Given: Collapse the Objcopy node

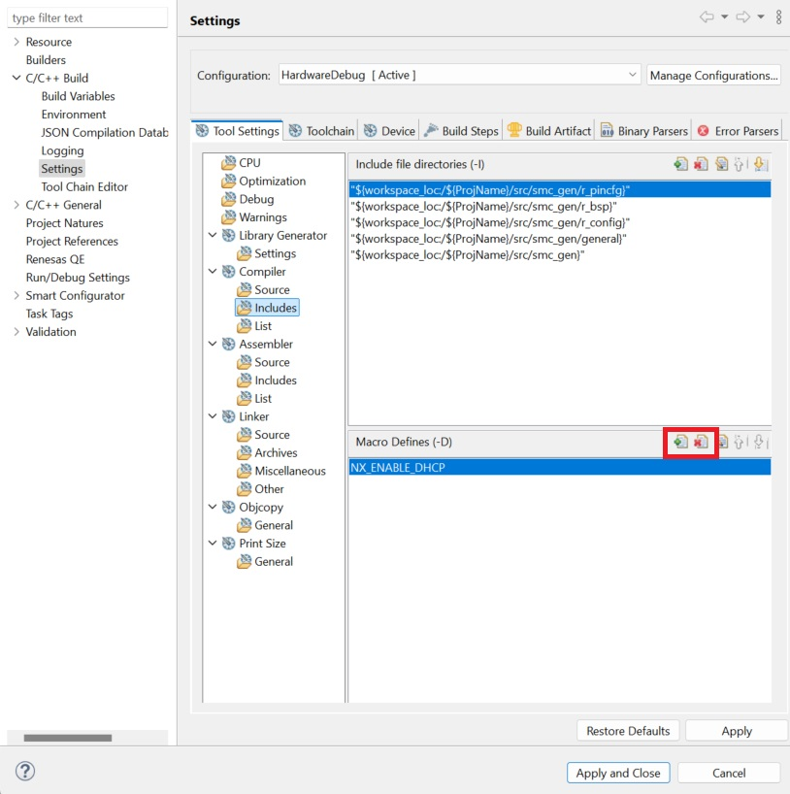Looking at the screenshot, I should [213, 507].
